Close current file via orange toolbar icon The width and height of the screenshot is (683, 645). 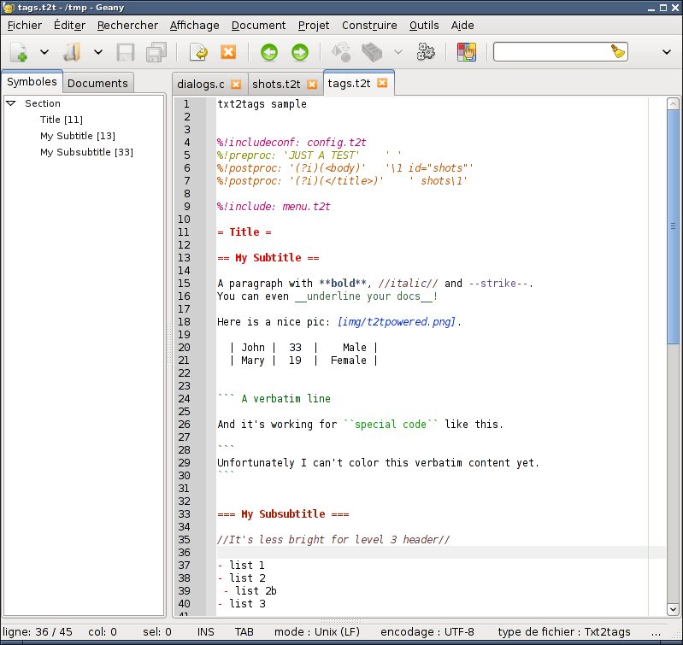click(228, 52)
